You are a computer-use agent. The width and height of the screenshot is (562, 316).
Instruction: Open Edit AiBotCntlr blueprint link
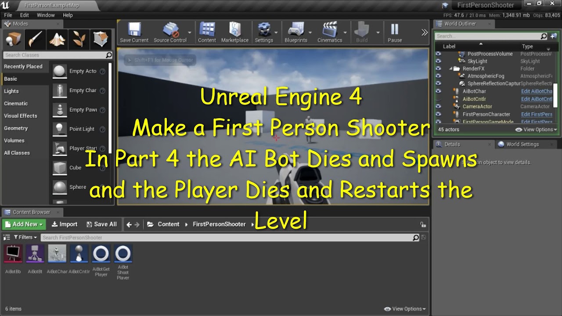point(537,99)
